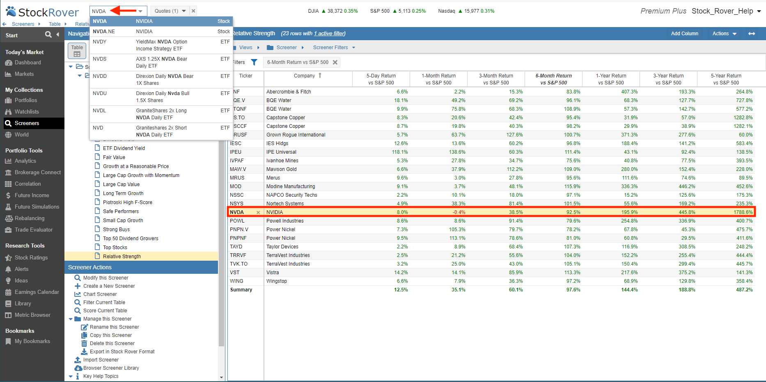The height and width of the screenshot is (382, 766).
Task: Select NVDA.NE NVIDIA suggestion
Action: [x=161, y=32]
